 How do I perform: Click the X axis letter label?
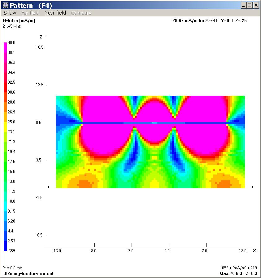point(254,251)
